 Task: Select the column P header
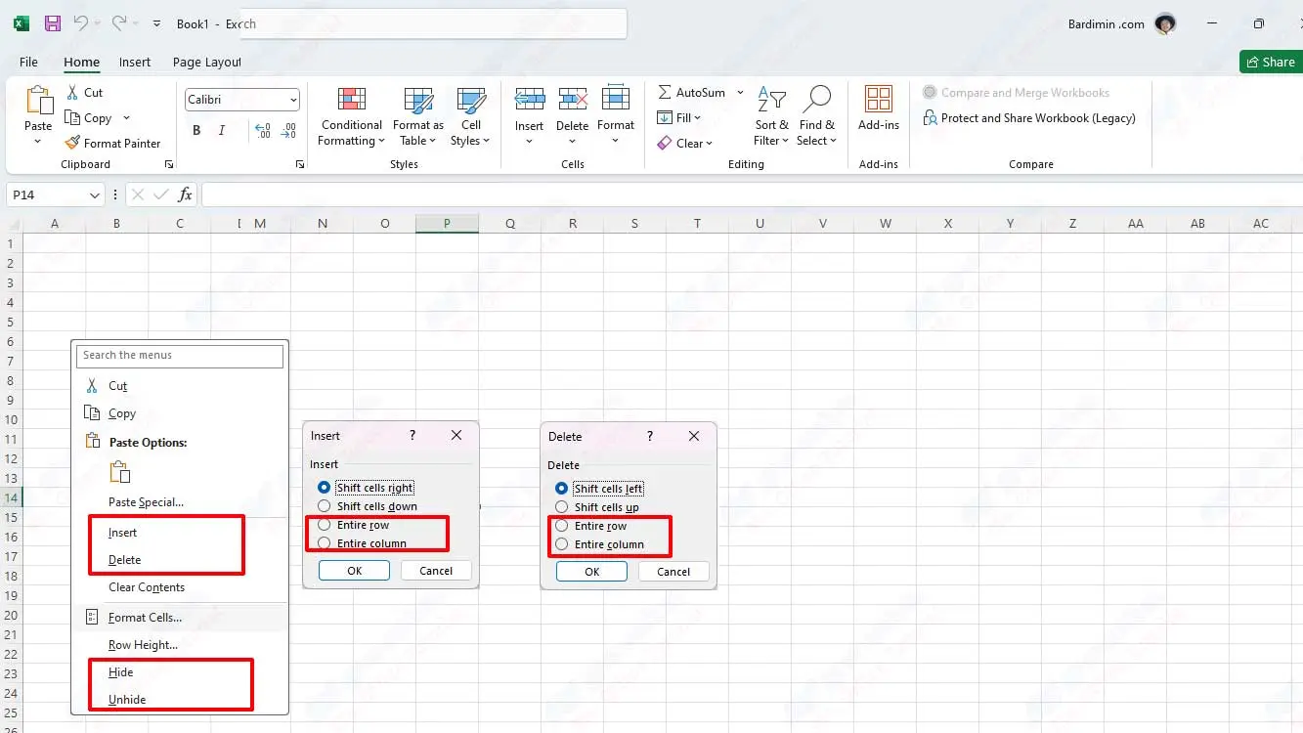pyautogui.click(x=447, y=223)
